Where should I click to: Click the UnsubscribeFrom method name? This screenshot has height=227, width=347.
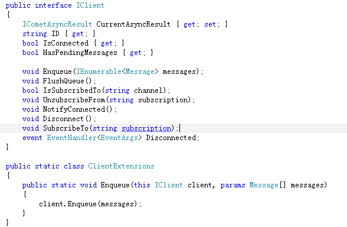tap(74, 100)
